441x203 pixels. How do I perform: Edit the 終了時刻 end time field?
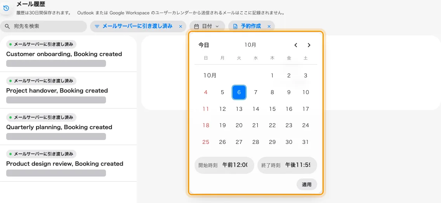point(287,165)
